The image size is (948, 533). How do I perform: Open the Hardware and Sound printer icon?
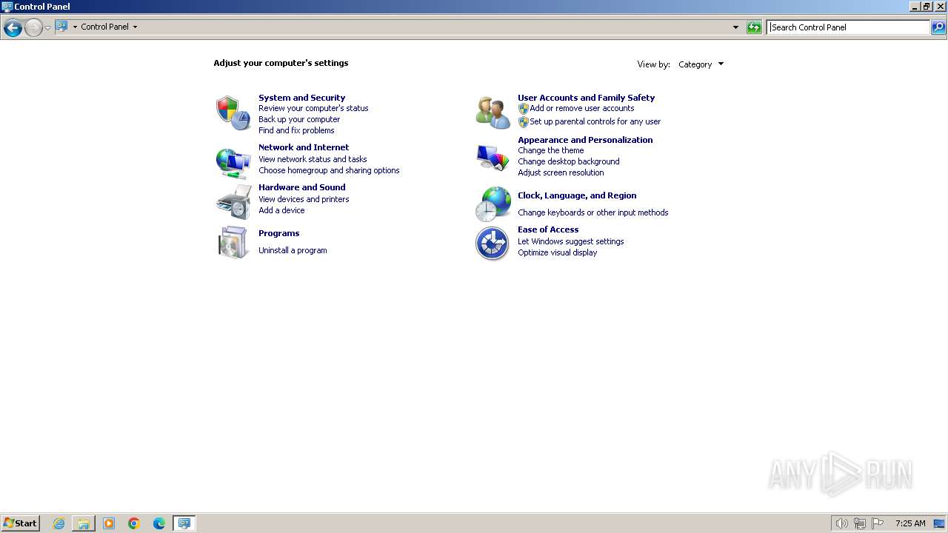tap(233, 202)
